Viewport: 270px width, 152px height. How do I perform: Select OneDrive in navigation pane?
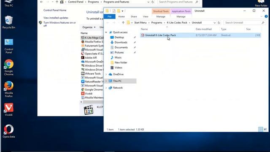point(118,74)
